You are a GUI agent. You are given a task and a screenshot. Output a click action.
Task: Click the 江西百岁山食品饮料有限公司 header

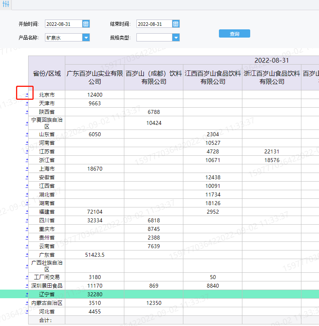pyautogui.click(x=213, y=77)
